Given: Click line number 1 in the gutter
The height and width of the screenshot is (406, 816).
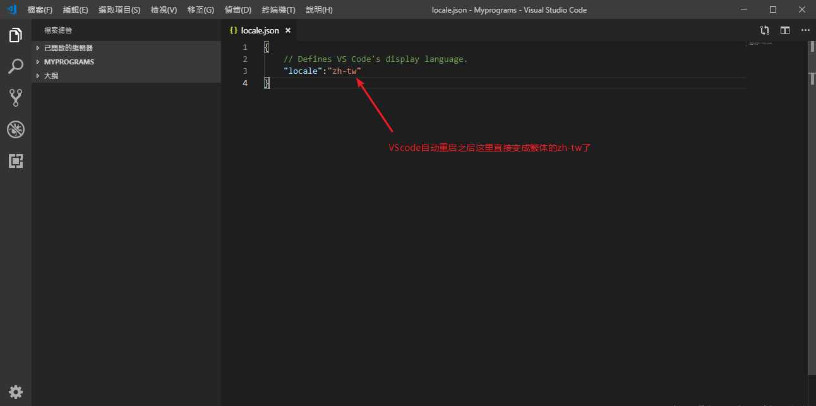Looking at the screenshot, I should tap(245, 47).
